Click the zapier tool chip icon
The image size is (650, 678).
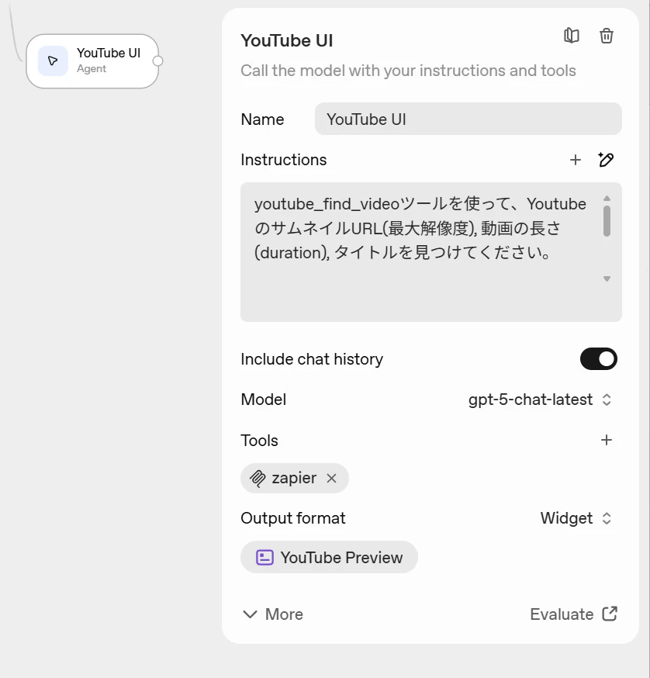click(x=258, y=478)
